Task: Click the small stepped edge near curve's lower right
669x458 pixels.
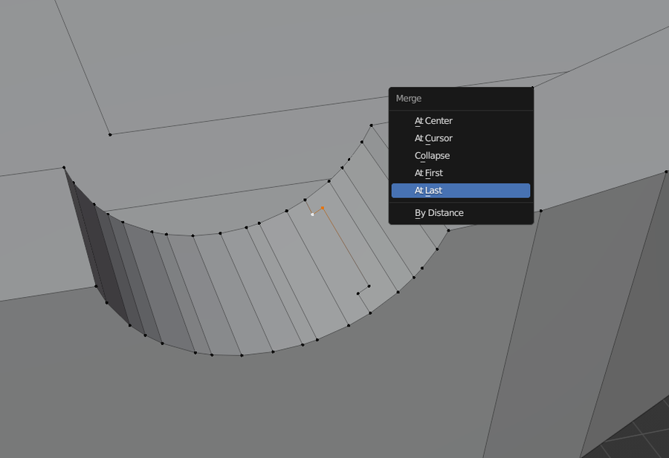Action: (363, 289)
